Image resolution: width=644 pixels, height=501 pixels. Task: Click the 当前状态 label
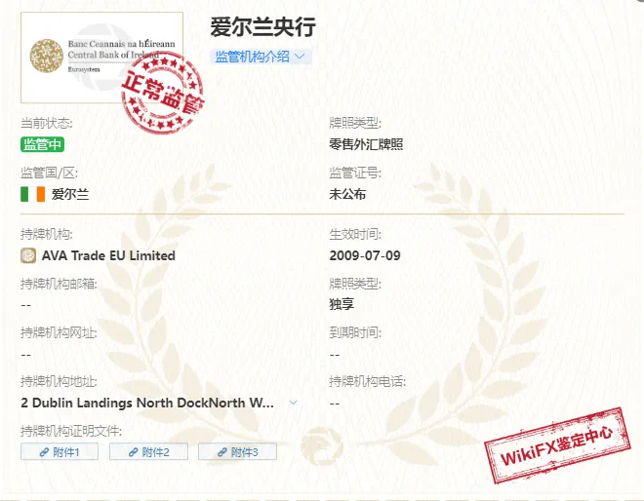tap(47, 123)
